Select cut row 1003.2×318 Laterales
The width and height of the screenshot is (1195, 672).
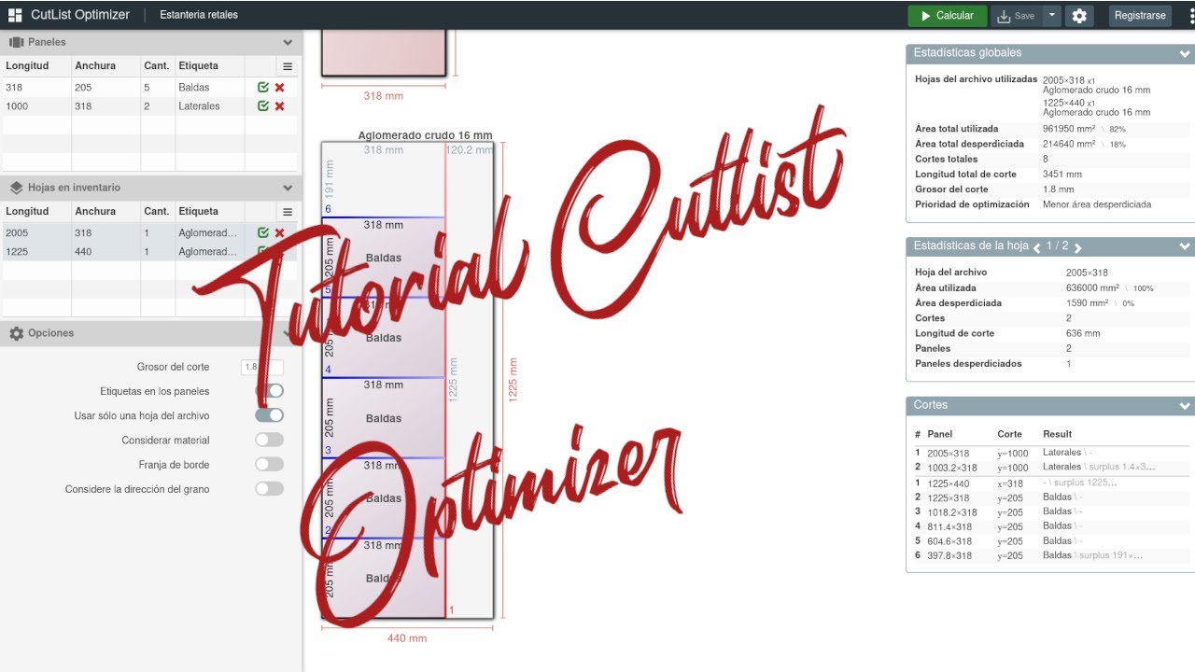1049,467
